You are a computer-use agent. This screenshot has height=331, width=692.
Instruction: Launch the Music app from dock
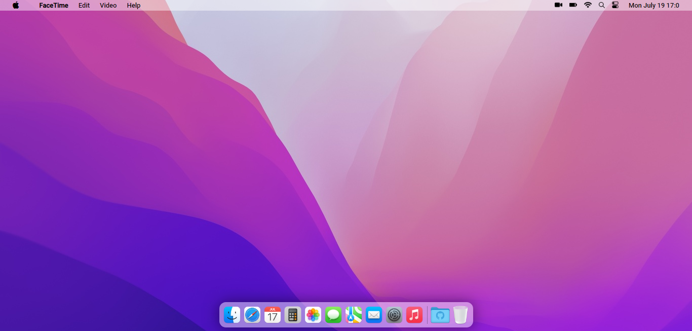(x=414, y=315)
